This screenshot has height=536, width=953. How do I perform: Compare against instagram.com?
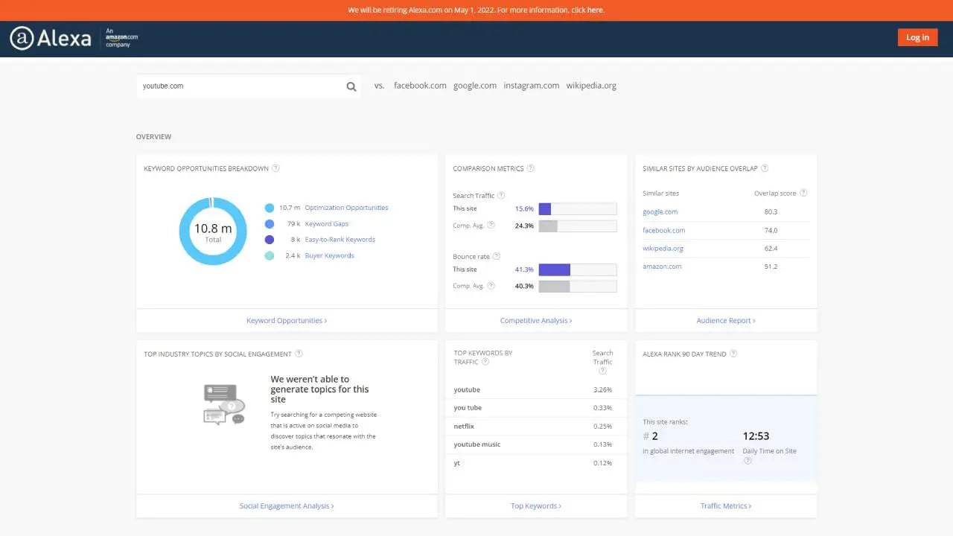coord(532,86)
